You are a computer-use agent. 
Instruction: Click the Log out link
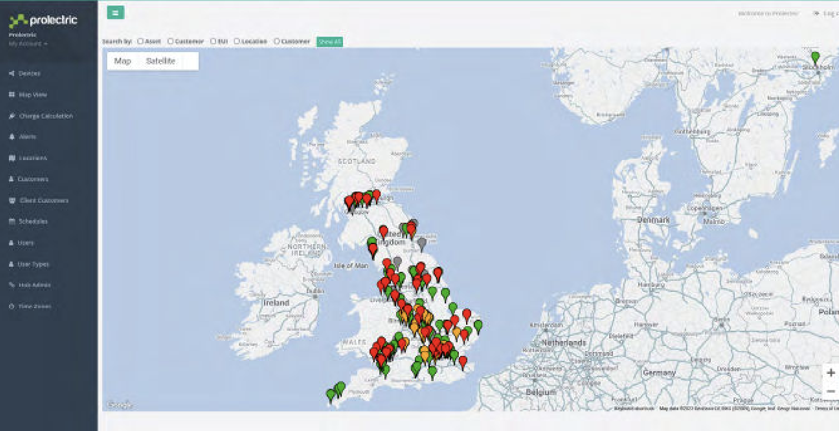coord(828,14)
